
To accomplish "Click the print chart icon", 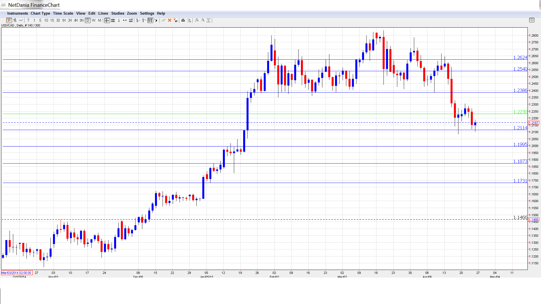I will click(x=183, y=20).
